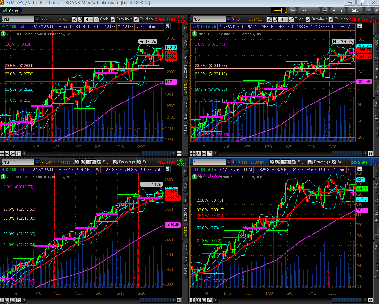Open the 4h timeframe selector on /ES chart
Image resolution: width=379 pixels, height=304 pixels.
coord(283,19)
